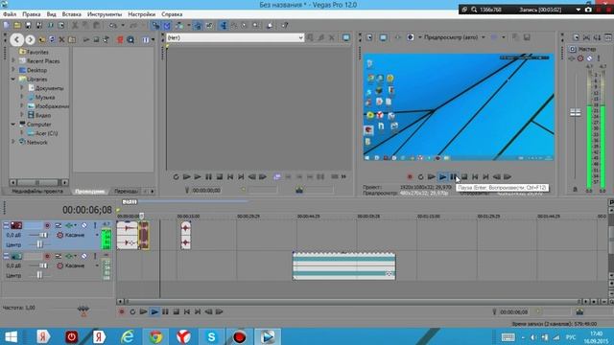The width and height of the screenshot is (614, 345).
Task: Toggle the mute button on audio track 3
Action: pos(83,256)
